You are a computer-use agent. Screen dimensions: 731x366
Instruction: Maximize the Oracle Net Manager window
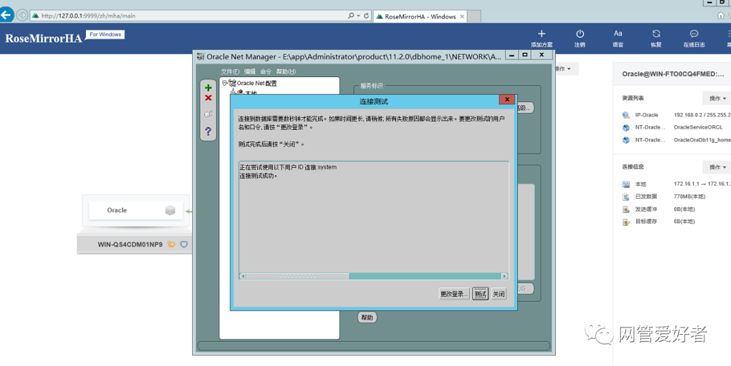coord(525,55)
